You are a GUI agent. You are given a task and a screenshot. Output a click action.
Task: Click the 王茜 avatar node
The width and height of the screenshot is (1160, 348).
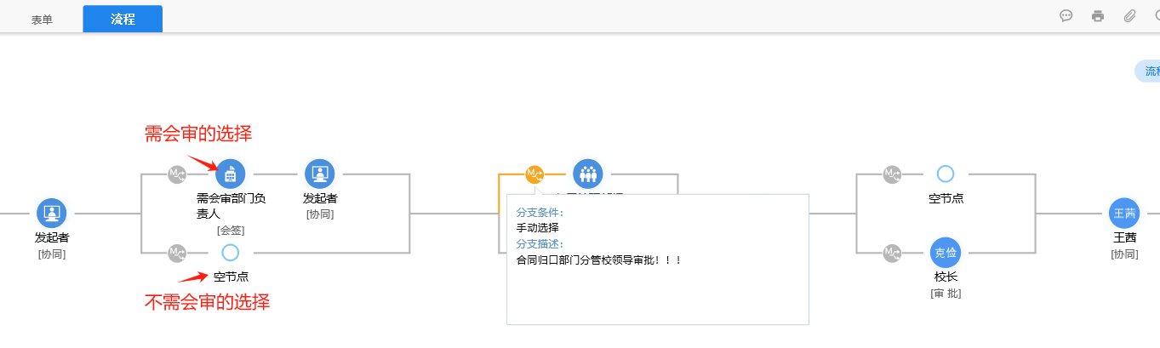point(1124,213)
